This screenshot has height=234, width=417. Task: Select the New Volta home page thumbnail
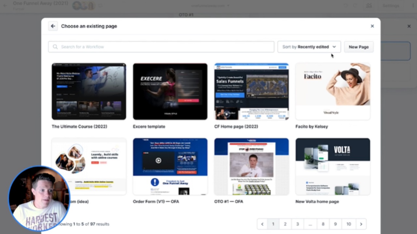click(333, 166)
